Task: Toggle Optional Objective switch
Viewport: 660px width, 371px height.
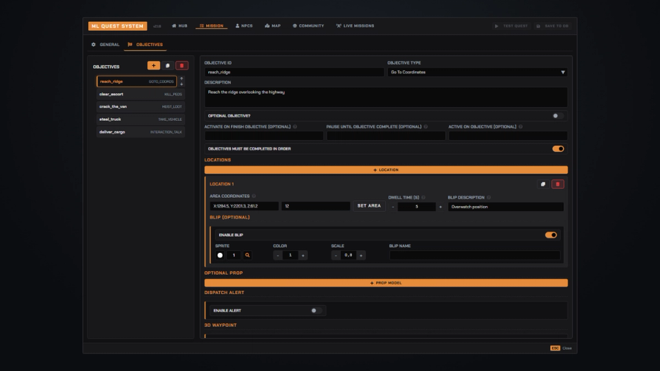Action: 558,115
